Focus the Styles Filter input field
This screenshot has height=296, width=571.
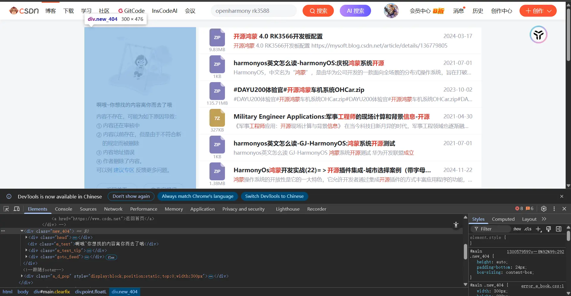pos(491,229)
